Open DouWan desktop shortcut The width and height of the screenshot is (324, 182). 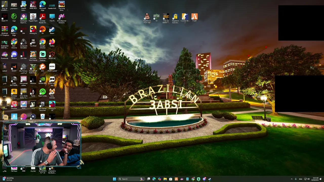click(x=14, y=105)
